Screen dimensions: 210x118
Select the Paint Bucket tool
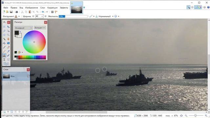click(4, 43)
